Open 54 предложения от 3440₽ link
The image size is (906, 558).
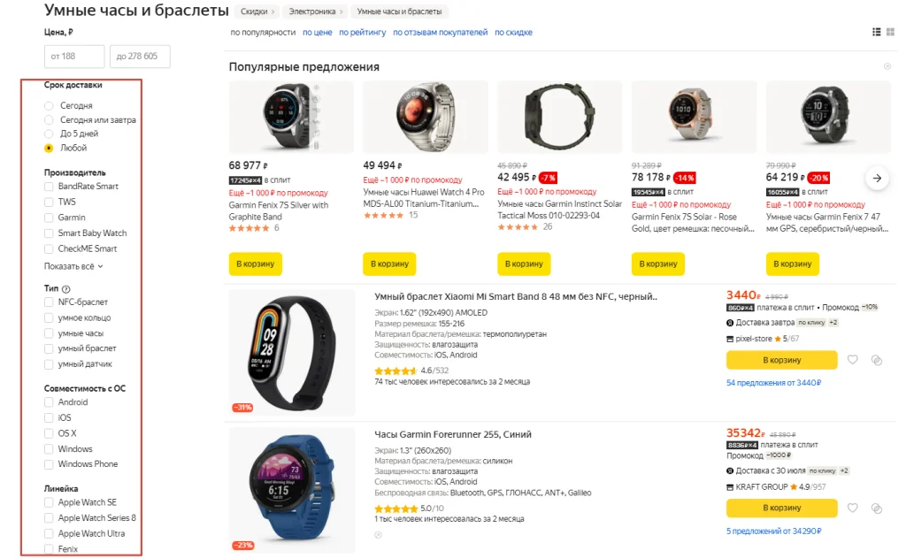(x=773, y=383)
